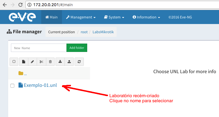Expand the Management dropdown menu
The height and width of the screenshot is (117, 219).
(81, 17)
